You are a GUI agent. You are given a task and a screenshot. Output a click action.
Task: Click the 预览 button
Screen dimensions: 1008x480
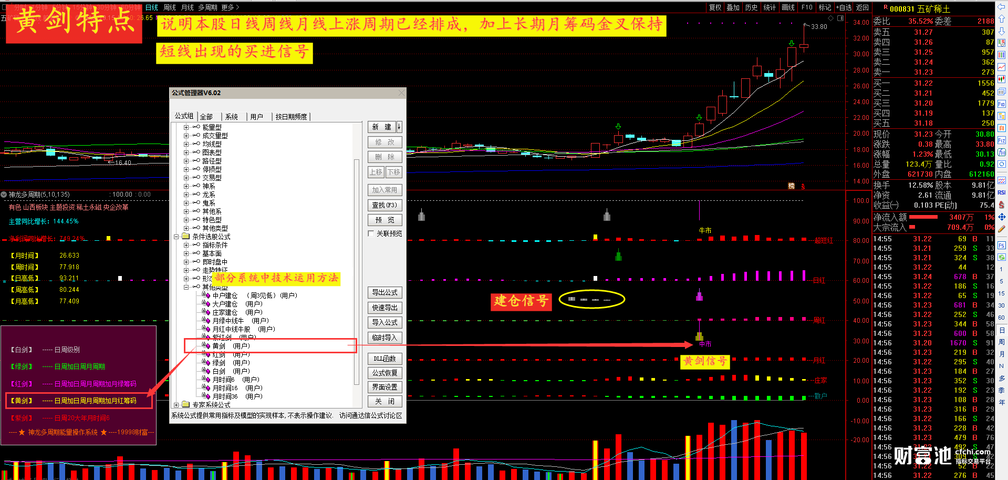click(x=385, y=220)
